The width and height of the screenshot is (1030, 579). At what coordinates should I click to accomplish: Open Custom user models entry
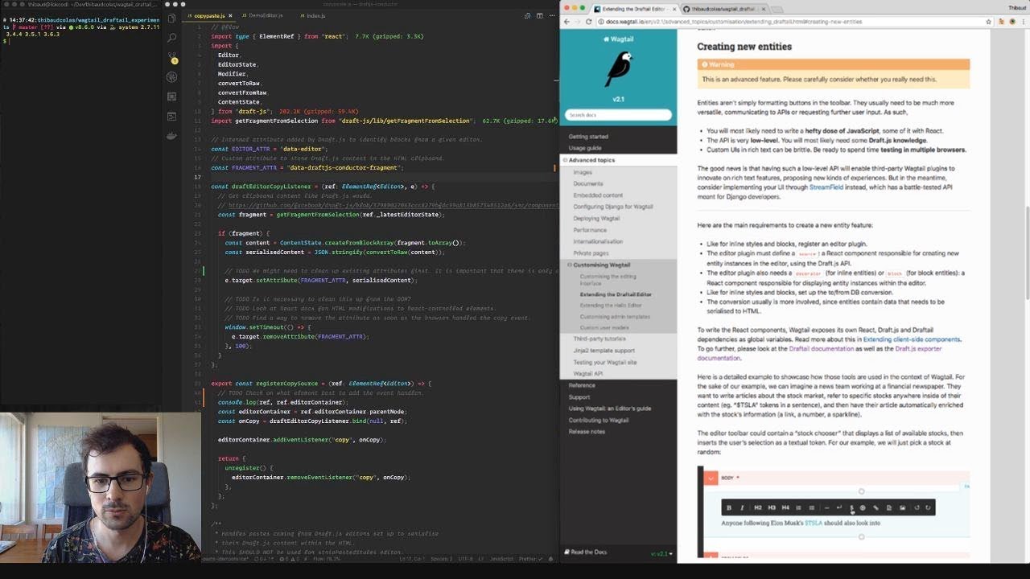pyautogui.click(x=606, y=328)
